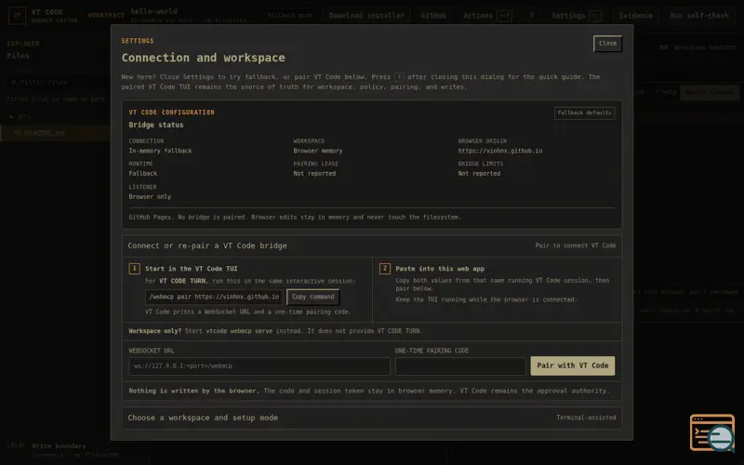
Task: Click the Connection and workspace title
Action: click(203, 58)
